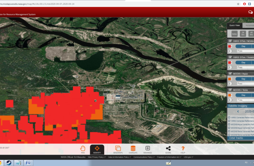Open Fires dropdown under VIIRS Suomi

(245, 67)
